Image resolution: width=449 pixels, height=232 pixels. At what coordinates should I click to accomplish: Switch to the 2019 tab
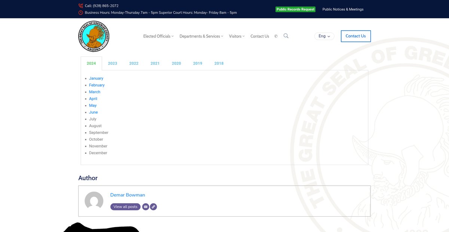[x=198, y=63]
